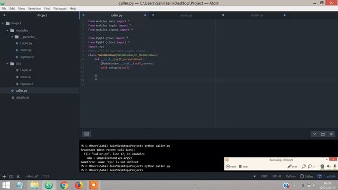Activate the Draw pencil tool in recorder
The image size is (338, 190).
(x=293, y=167)
